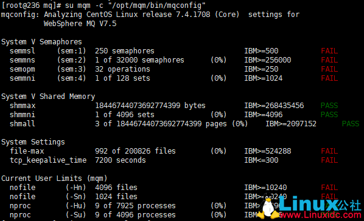Click PASS result on the shmmni row
This screenshot has height=221, width=364.
329,115
